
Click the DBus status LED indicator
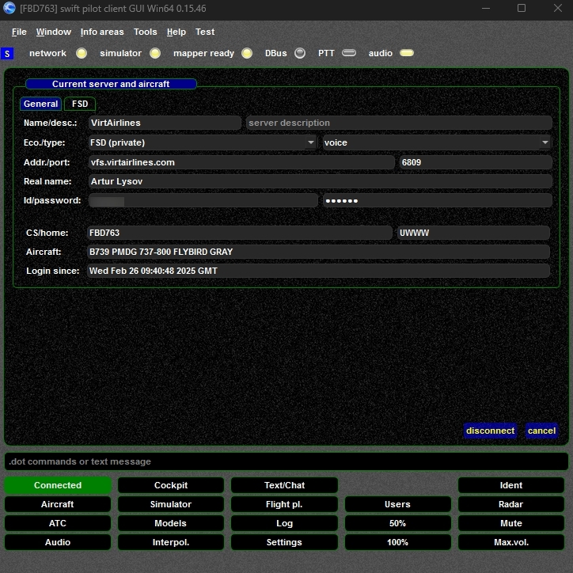pos(300,53)
